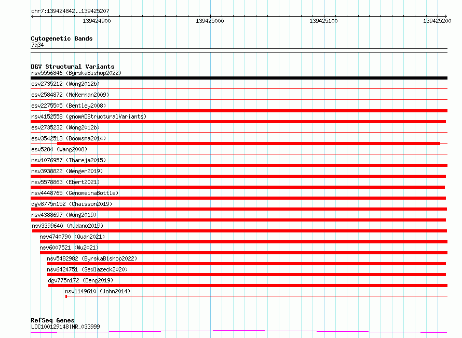The width and height of the screenshot is (462, 338).
Task: Click the 139425200 ruler position label
Action: click(x=437, y=21)
